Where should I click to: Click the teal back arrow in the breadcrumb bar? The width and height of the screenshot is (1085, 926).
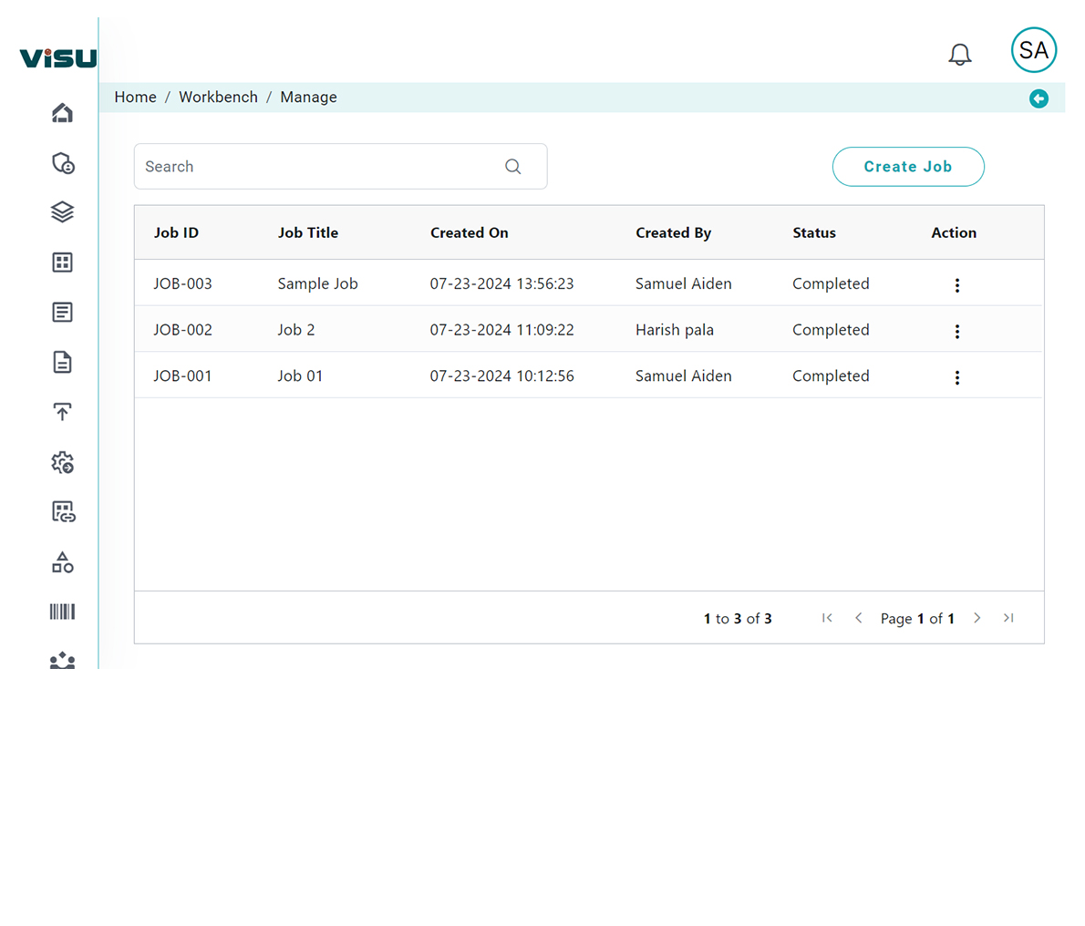1038,98
